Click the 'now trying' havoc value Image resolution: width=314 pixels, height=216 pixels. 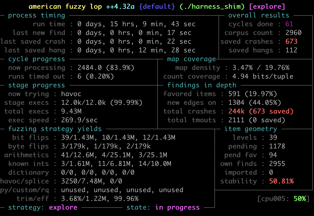(71, 94)
